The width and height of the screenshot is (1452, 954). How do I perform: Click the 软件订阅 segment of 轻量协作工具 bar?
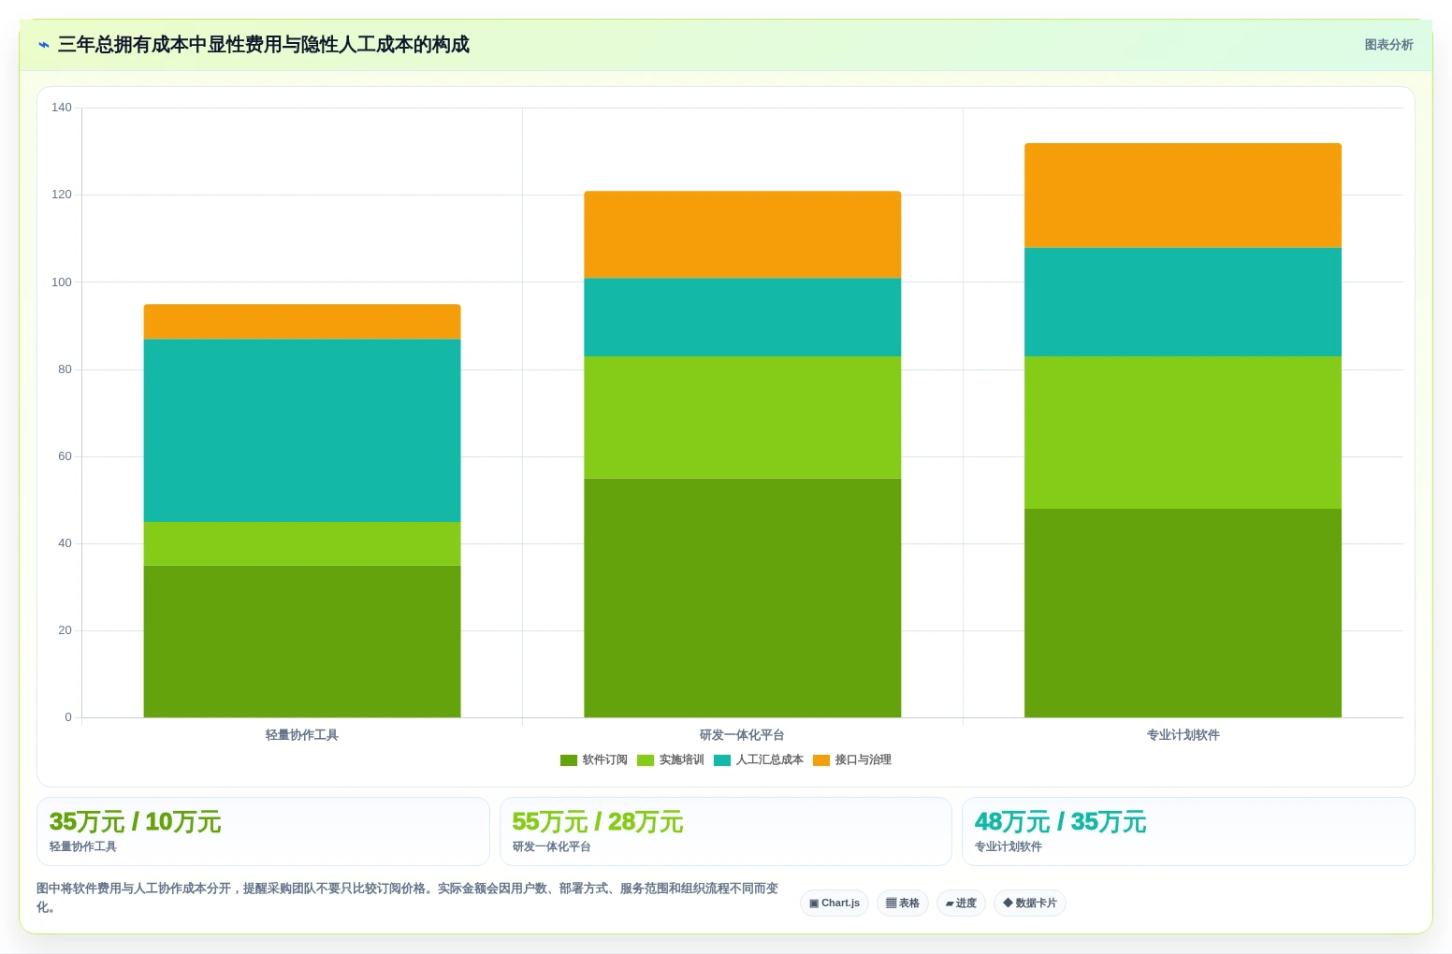click(302, 642)
